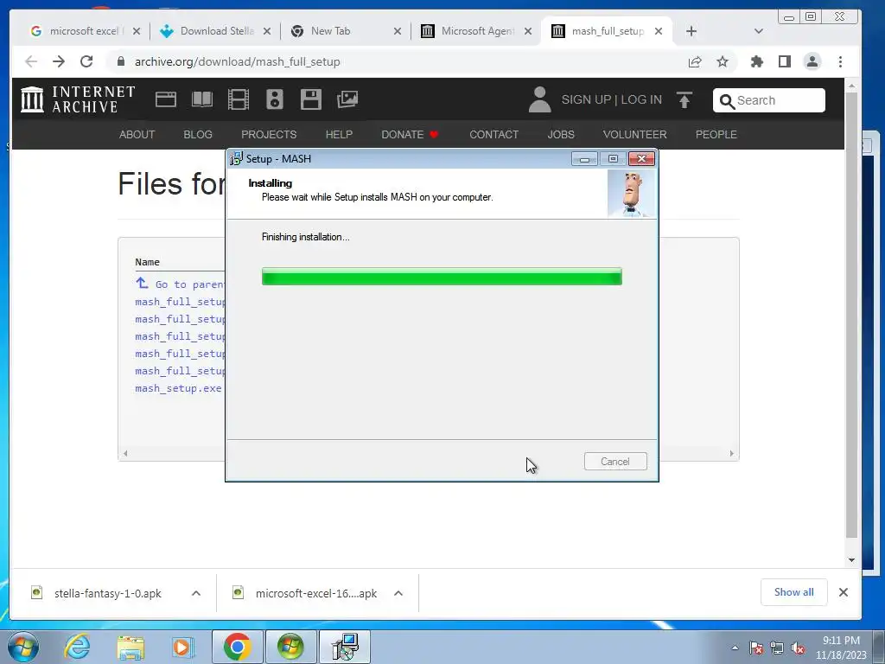The width and height of the screenshot is (885, 664).
Task: Open the Texts book icon
Action: coord(202,99)
